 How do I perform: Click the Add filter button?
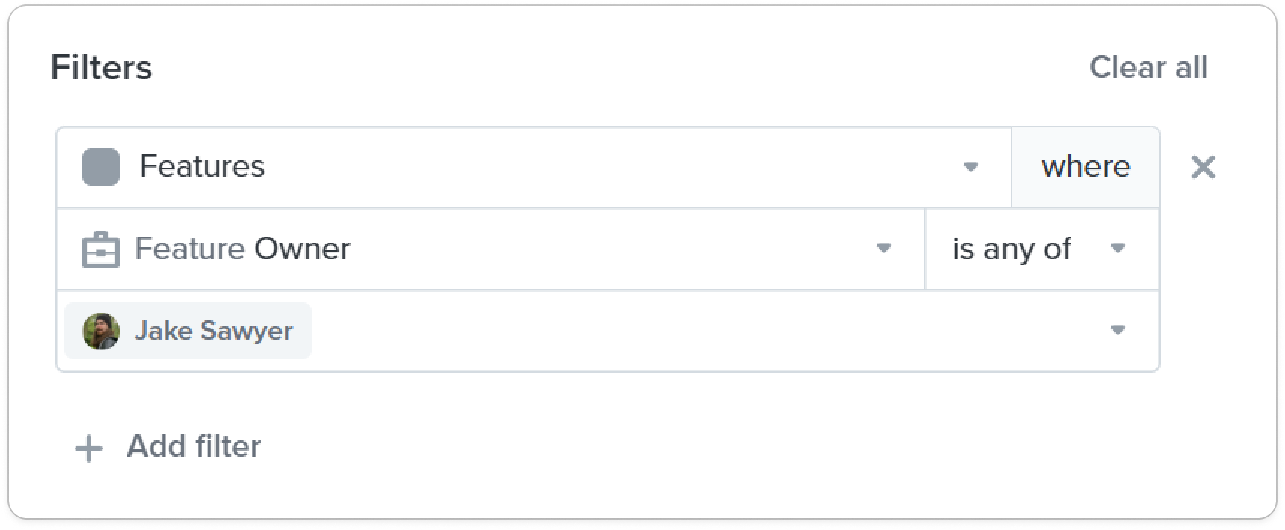(168, 447)
